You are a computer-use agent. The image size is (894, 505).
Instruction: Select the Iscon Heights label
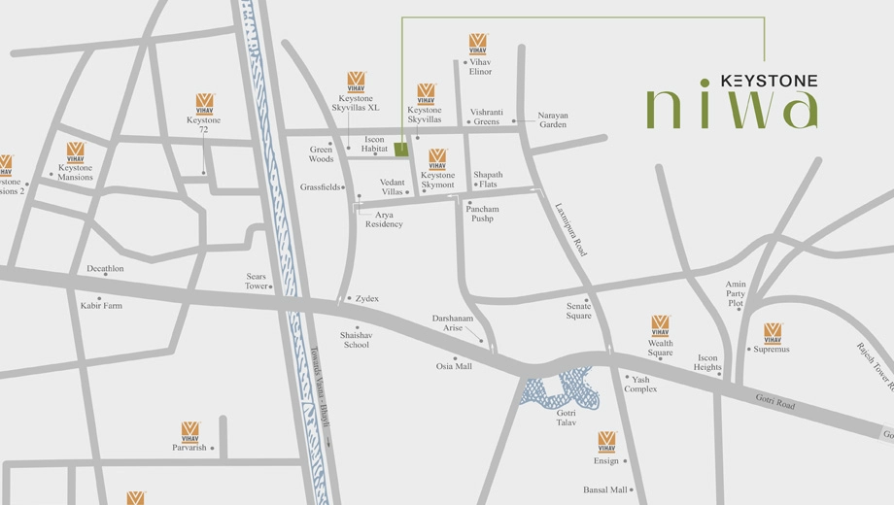coord(707,362)
